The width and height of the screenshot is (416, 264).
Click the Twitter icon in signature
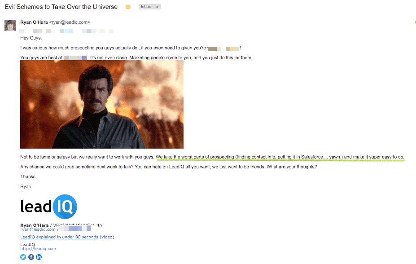[x=23, y=257]
